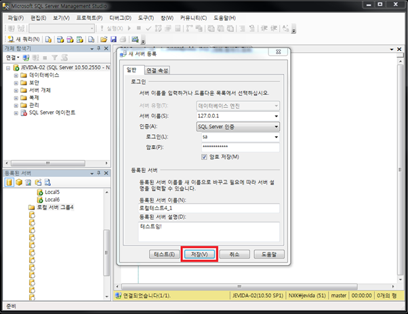Click the Open File folder icon

[104, 39]
